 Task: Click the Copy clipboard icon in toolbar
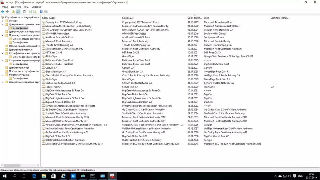coord(24,12)
